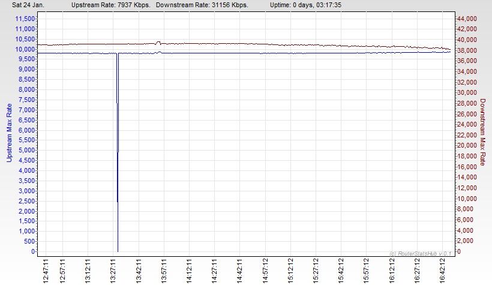Viewport: 492px width, 285px height.
Task: Click the 5,500 label on upstream axis
Action: (26, 140)
